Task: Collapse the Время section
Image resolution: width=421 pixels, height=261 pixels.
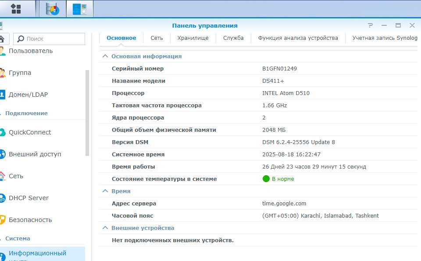Action: pos(105,191)
